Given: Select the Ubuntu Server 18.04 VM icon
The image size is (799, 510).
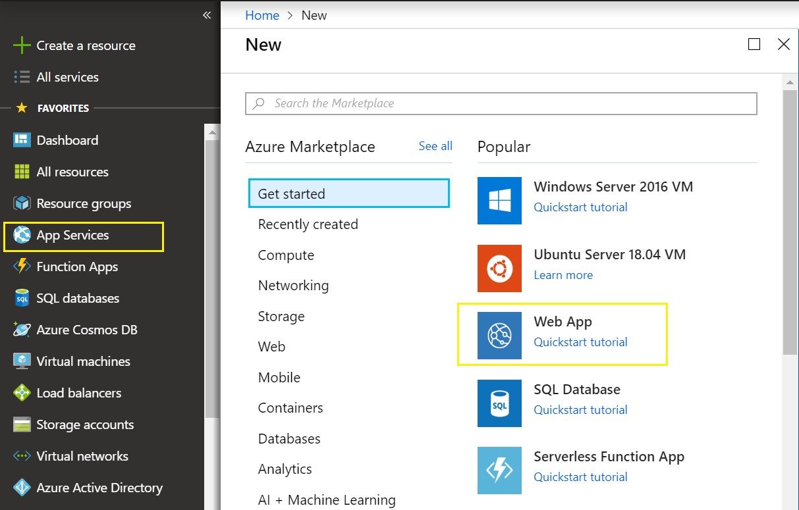Looking at the screenshot, I should coord(499,268).
